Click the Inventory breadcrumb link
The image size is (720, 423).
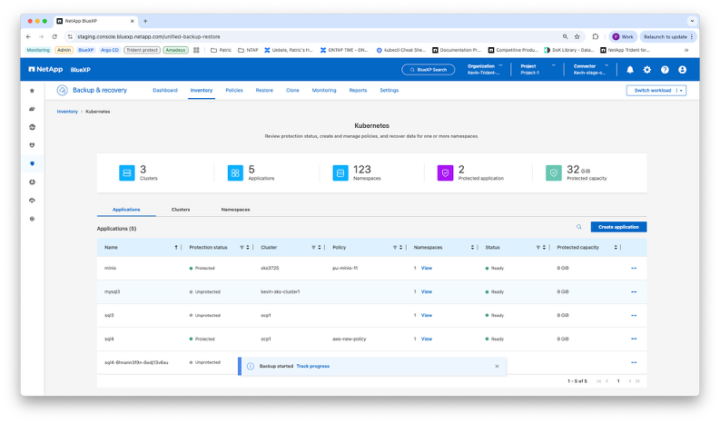pos(67,112)
